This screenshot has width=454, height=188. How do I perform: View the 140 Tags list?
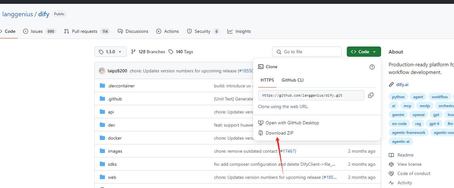coord(181,52)
